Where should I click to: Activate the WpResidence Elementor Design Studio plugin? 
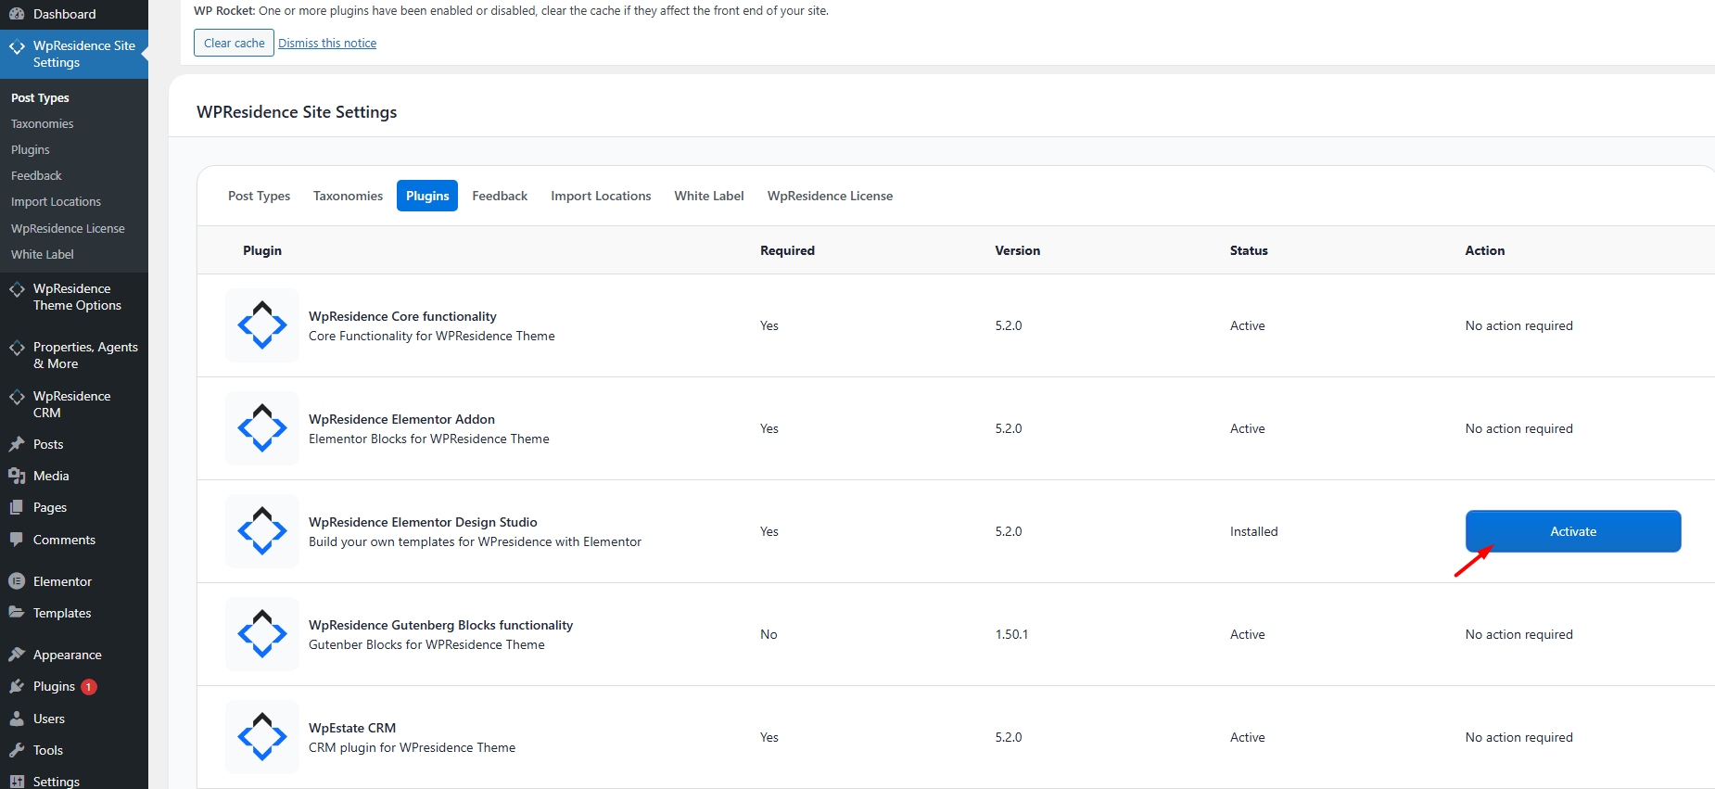tap(1573, 531)
